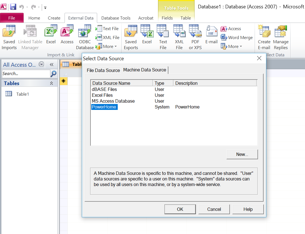
Task: Select Table1 in the navigation pane
Action: (x=23, y=94)
